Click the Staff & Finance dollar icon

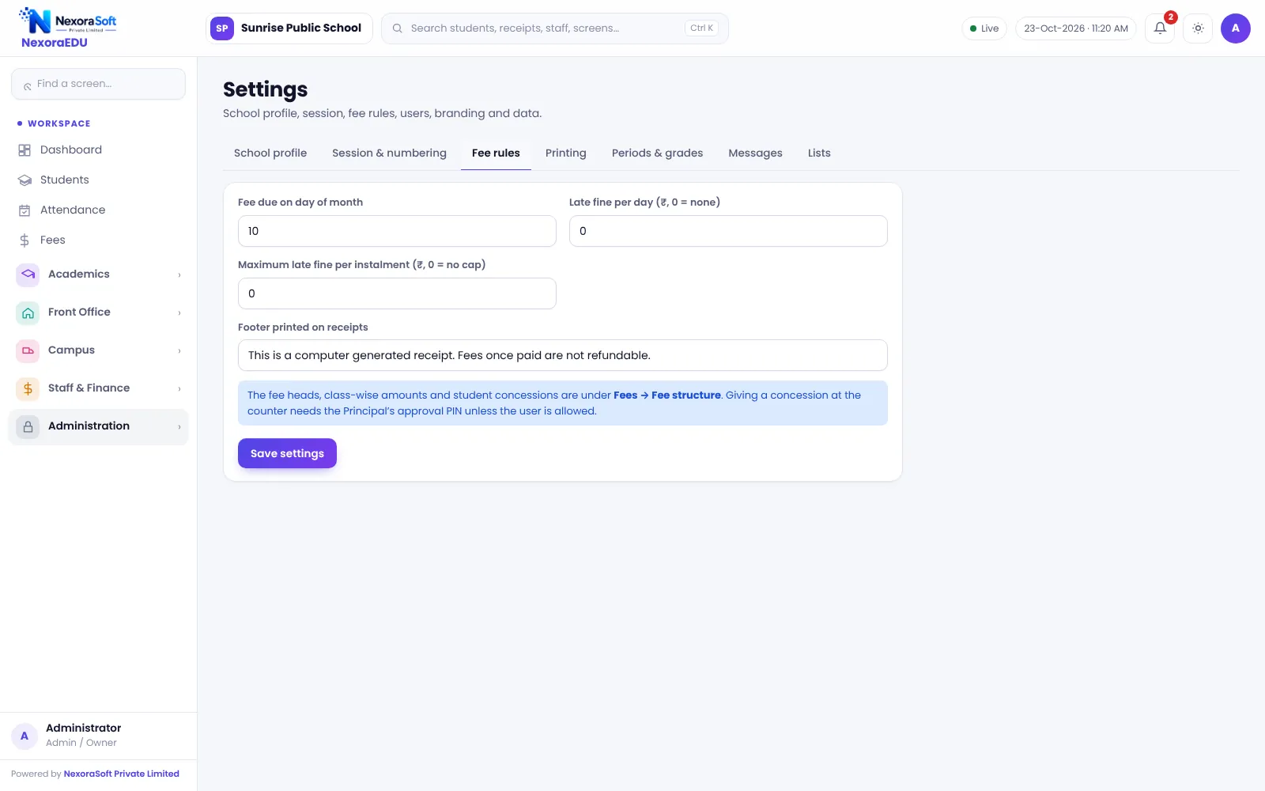(x=28, y=388)
